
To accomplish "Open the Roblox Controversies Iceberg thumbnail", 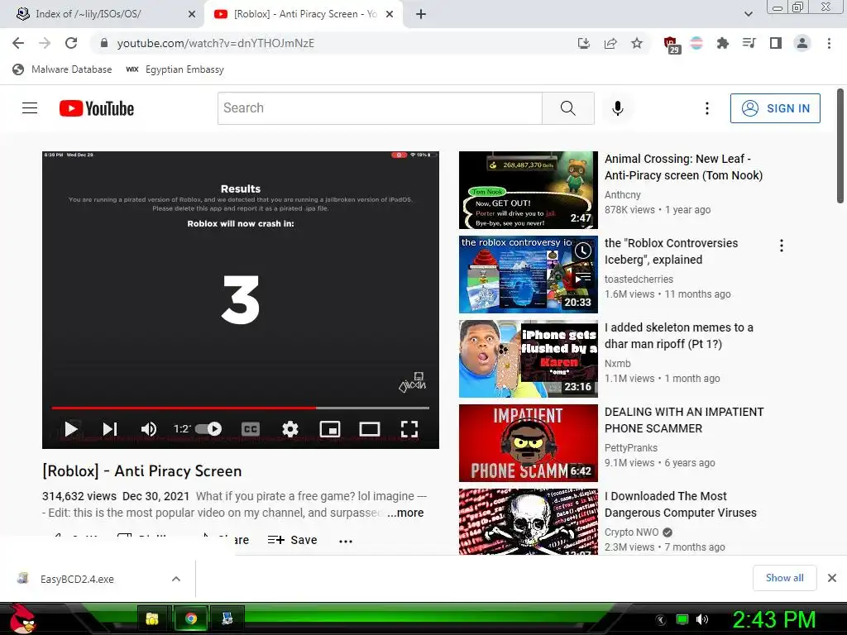I will point(529,275).
